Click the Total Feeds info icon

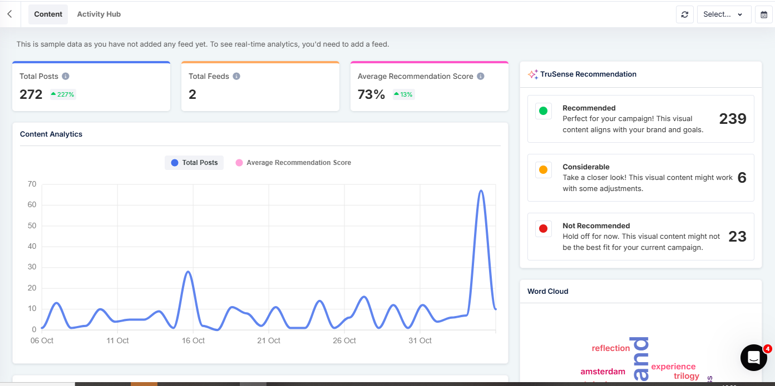tap(236, 76)
